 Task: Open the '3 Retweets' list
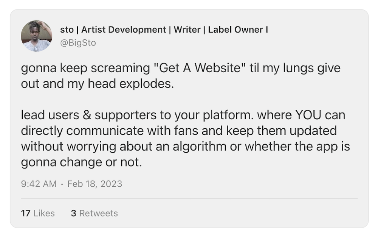(x=94, y=213)
